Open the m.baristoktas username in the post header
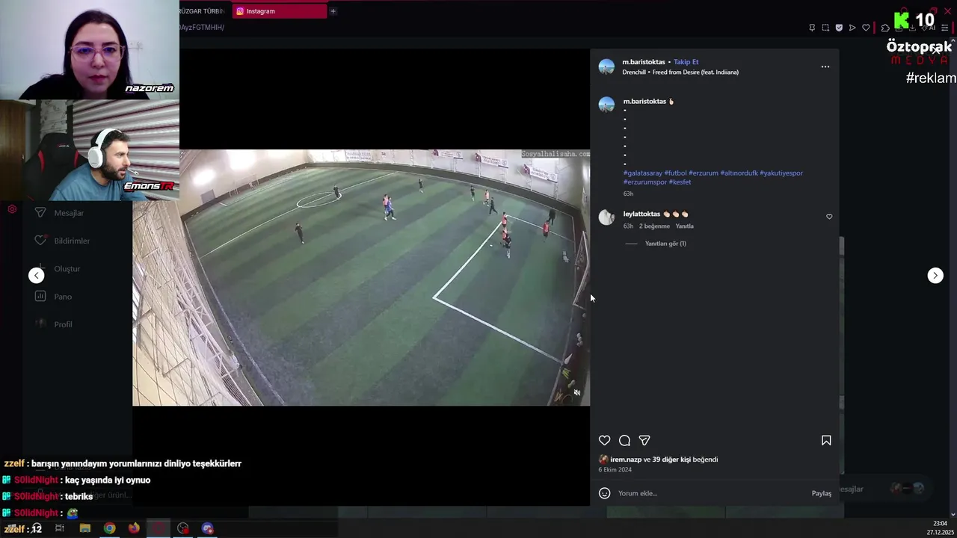The width and height of the screenshot is (957, 538). point(644,62)
